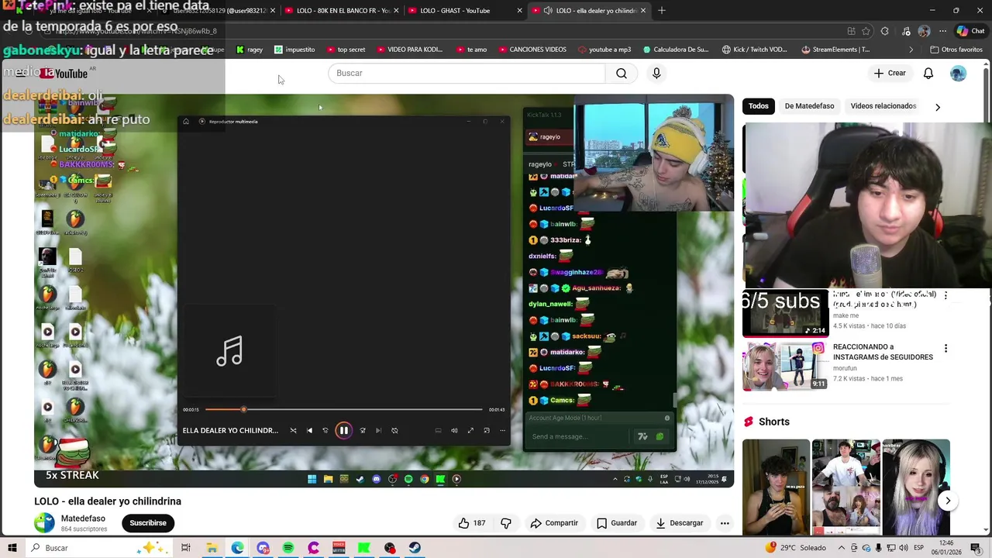The image size is (992, 558).
Task: Dislike the video with thumbs down
Action: 506,523
